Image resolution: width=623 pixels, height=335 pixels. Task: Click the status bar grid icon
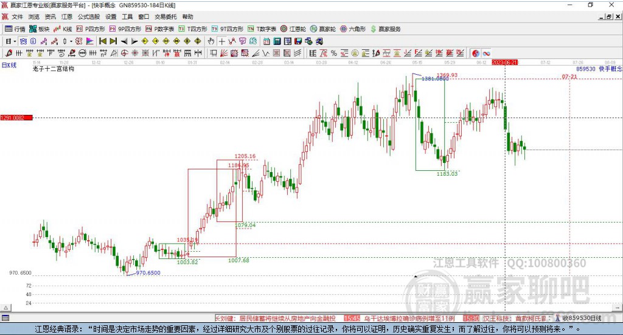click(x=5, y=319)
